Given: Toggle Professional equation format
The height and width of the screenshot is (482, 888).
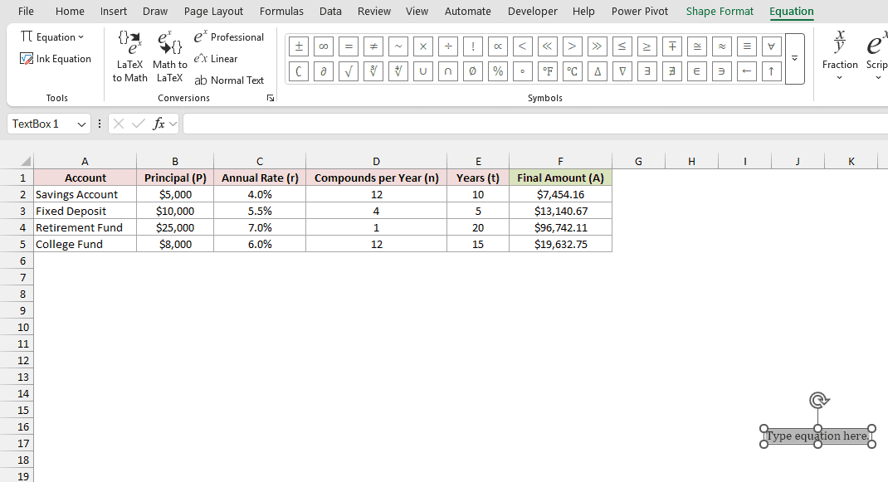Looking at the screenshot, I should [229, 37].
